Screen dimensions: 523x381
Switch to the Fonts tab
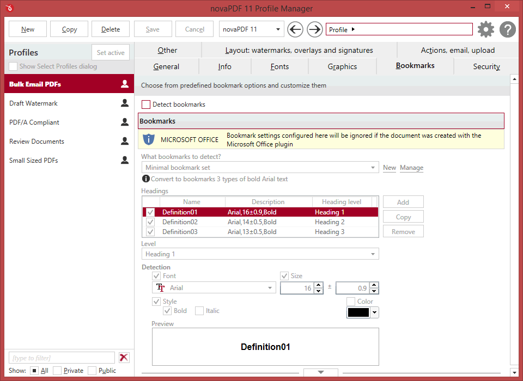pos(279,66)
